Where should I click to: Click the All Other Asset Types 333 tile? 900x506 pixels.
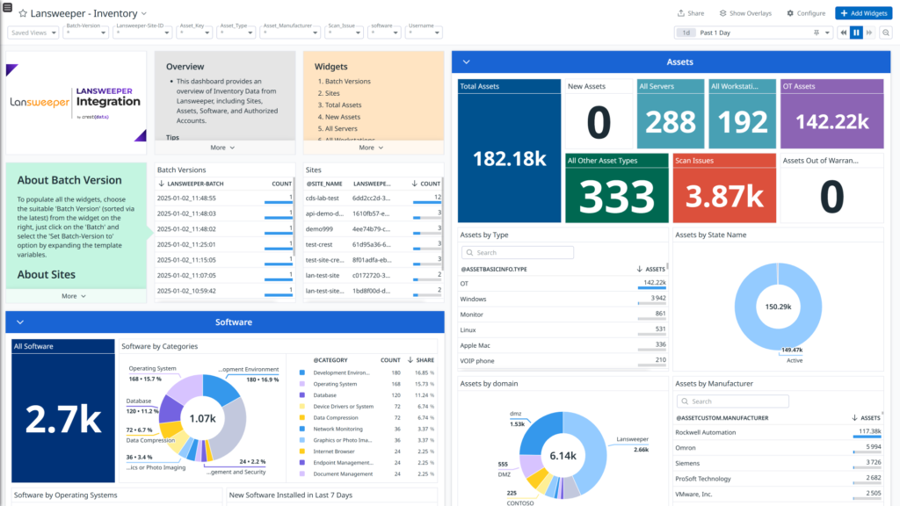pyautogui.click(x=616, y=188)
